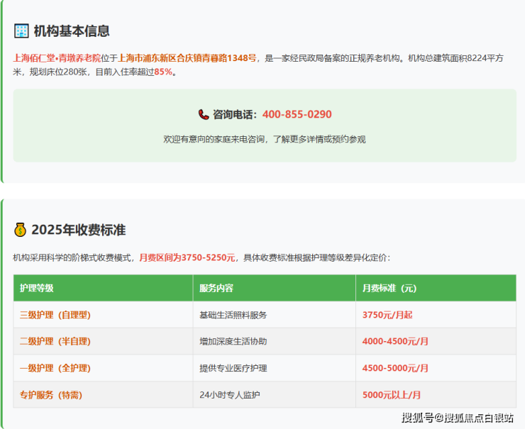Click the 85% occupancy rate text
The image size is (525, 429).
(163, 72)
